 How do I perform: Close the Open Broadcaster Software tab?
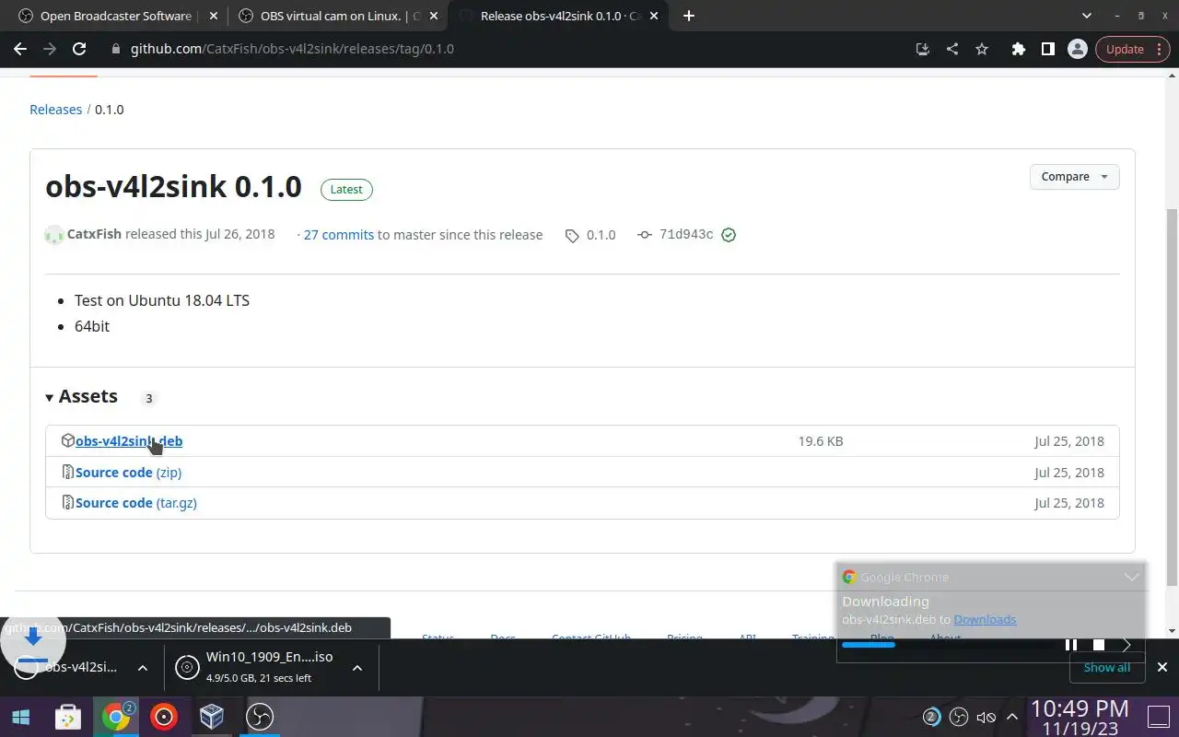(x=215, y=16)
